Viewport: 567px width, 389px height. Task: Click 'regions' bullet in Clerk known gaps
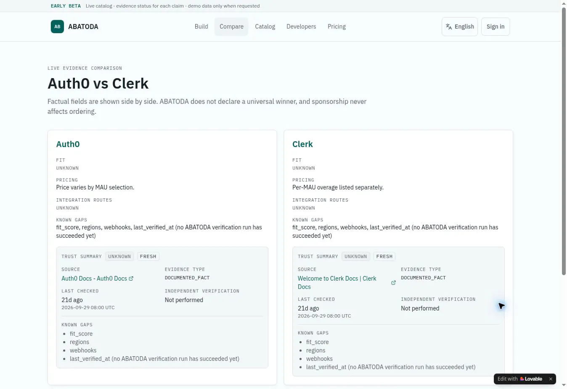(x=316, y=350)
